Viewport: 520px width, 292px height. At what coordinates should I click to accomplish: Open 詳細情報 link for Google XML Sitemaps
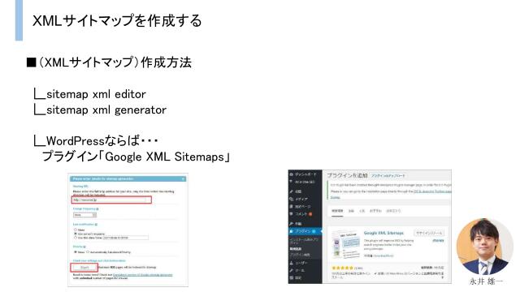tap(438, 240)
